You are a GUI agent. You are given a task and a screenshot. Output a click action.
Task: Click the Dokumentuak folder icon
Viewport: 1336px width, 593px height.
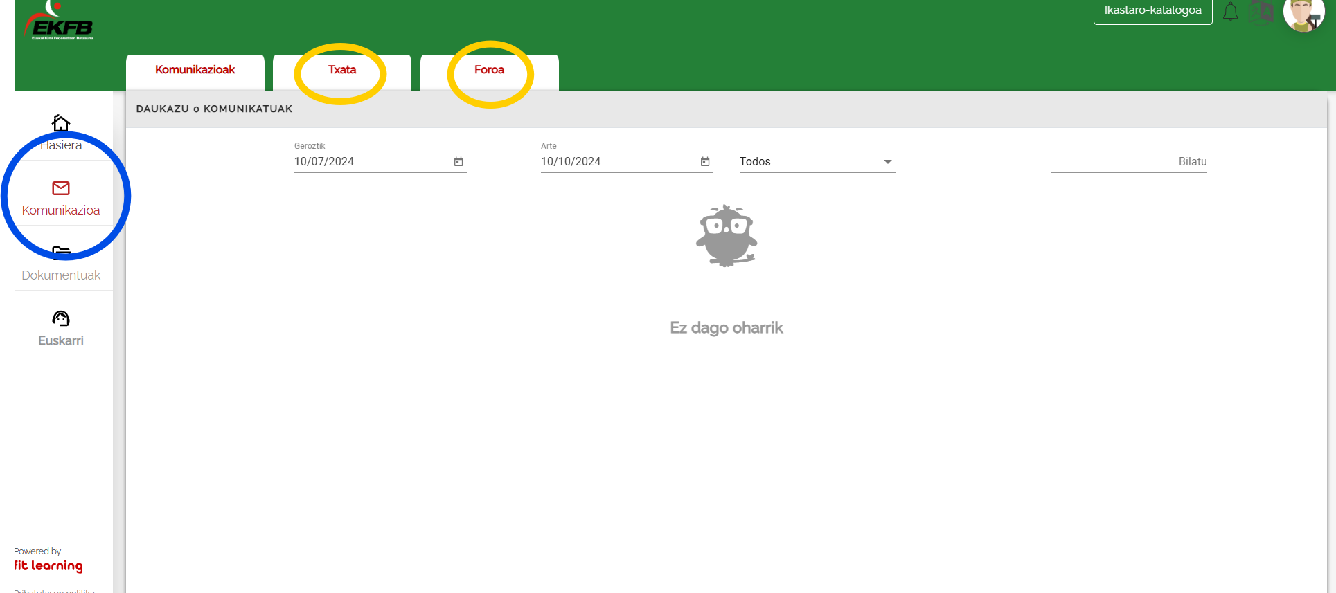point(61,253)
